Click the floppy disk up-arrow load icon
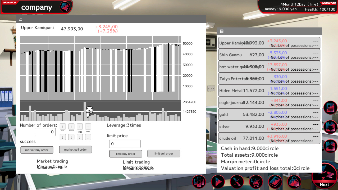 click(x=331, y=146)
